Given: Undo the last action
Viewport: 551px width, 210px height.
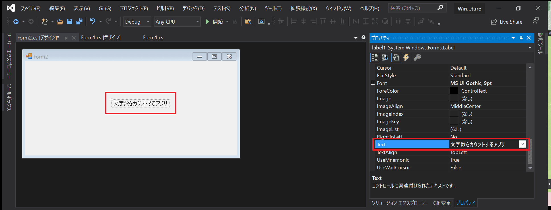Looking at the screenshot, I should [x=93, y=21].
